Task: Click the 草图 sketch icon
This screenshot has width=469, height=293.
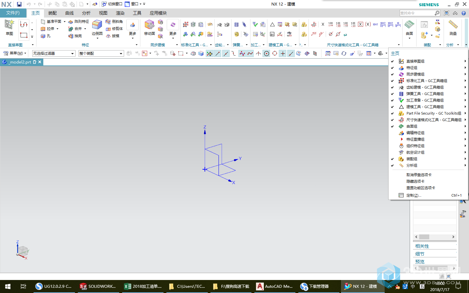Action: (x=9, y=25)
